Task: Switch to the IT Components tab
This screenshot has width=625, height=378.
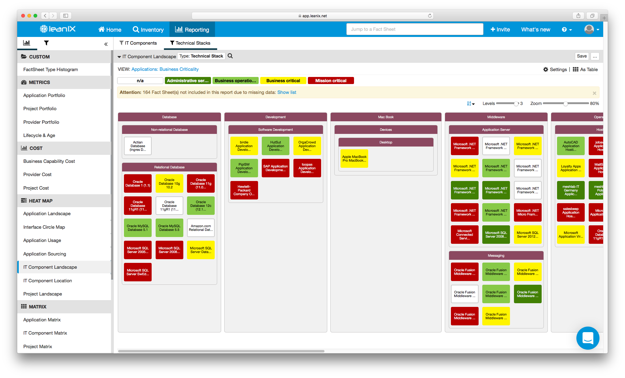Action: pyautogui.click(x=138, y=43)
